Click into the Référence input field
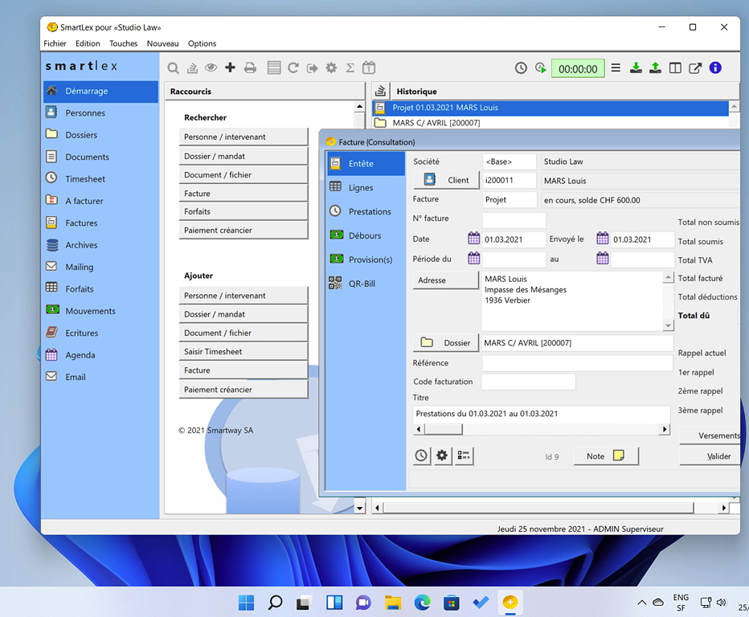 click(576, 363)
